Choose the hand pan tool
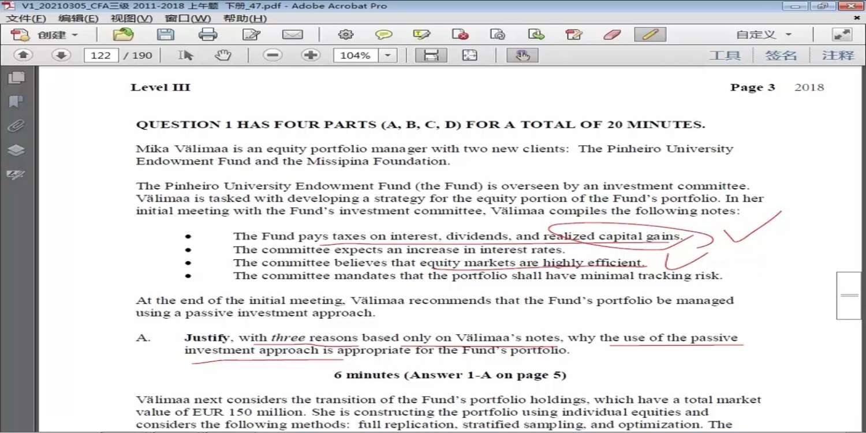Screen dimensions: 866x433 pyautogui.click(x=223, y=55)
